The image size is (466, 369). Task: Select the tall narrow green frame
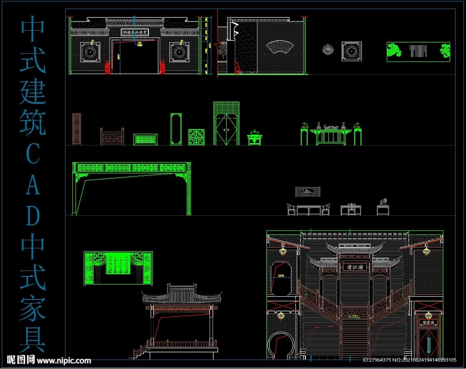click(176, 129)
